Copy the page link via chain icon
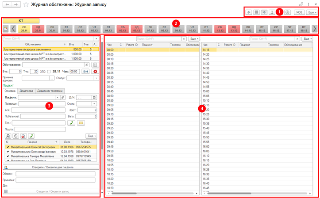Image resolution: width=320 pixels, height=198 pixels. click(x=302, y=4)
